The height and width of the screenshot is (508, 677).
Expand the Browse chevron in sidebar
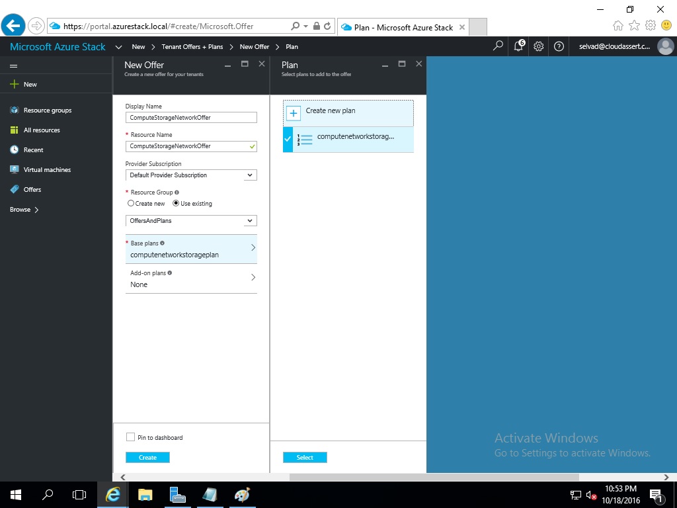coord(37,210)
